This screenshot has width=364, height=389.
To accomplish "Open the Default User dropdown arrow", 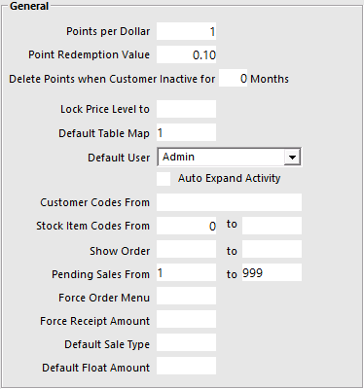I will 292,158.
